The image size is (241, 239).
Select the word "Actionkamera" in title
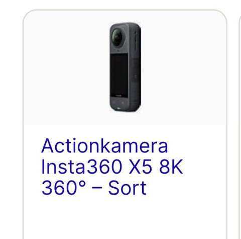point(104,145)
